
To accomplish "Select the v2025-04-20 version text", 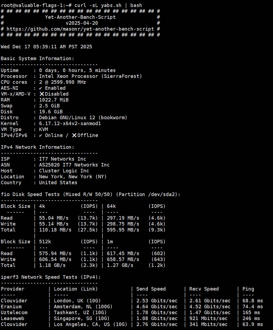I will click(82, 23).
